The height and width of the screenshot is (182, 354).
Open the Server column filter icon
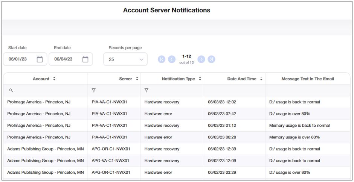click(94, 91)
